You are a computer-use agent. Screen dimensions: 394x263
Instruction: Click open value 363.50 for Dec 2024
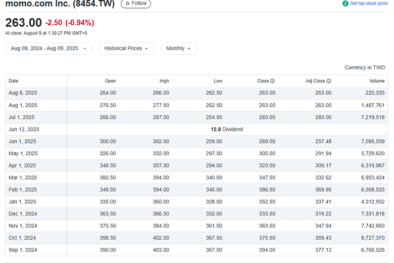[108, 214]
